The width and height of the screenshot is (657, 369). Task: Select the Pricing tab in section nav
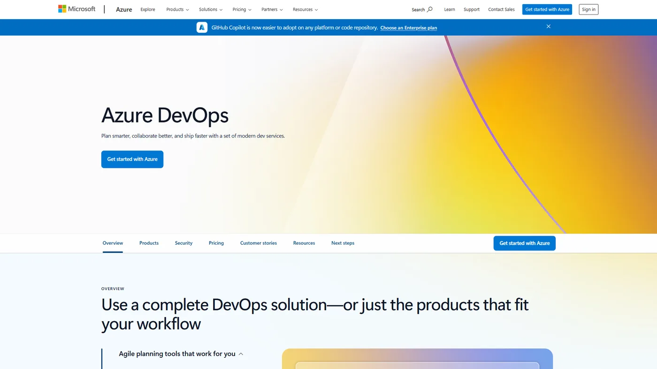216,243
